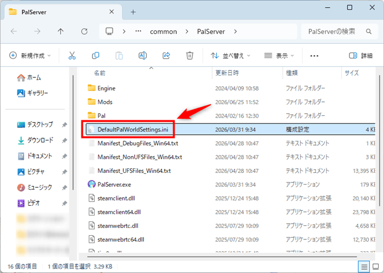The height and width of the screenshot is (273, 384).
Task: Open ギャラリー in the sidebar
Action: 32,93
